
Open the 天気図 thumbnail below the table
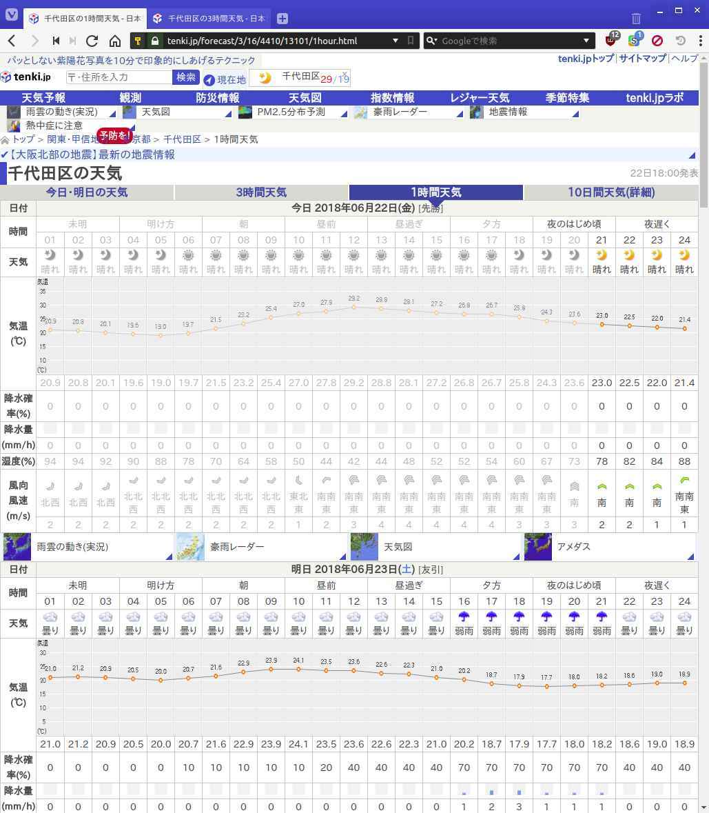(364, 547)
